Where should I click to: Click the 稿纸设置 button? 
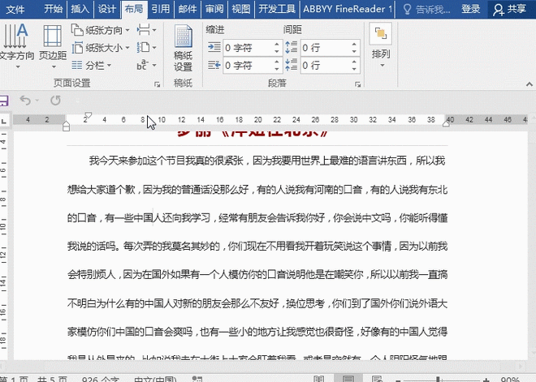184,48
